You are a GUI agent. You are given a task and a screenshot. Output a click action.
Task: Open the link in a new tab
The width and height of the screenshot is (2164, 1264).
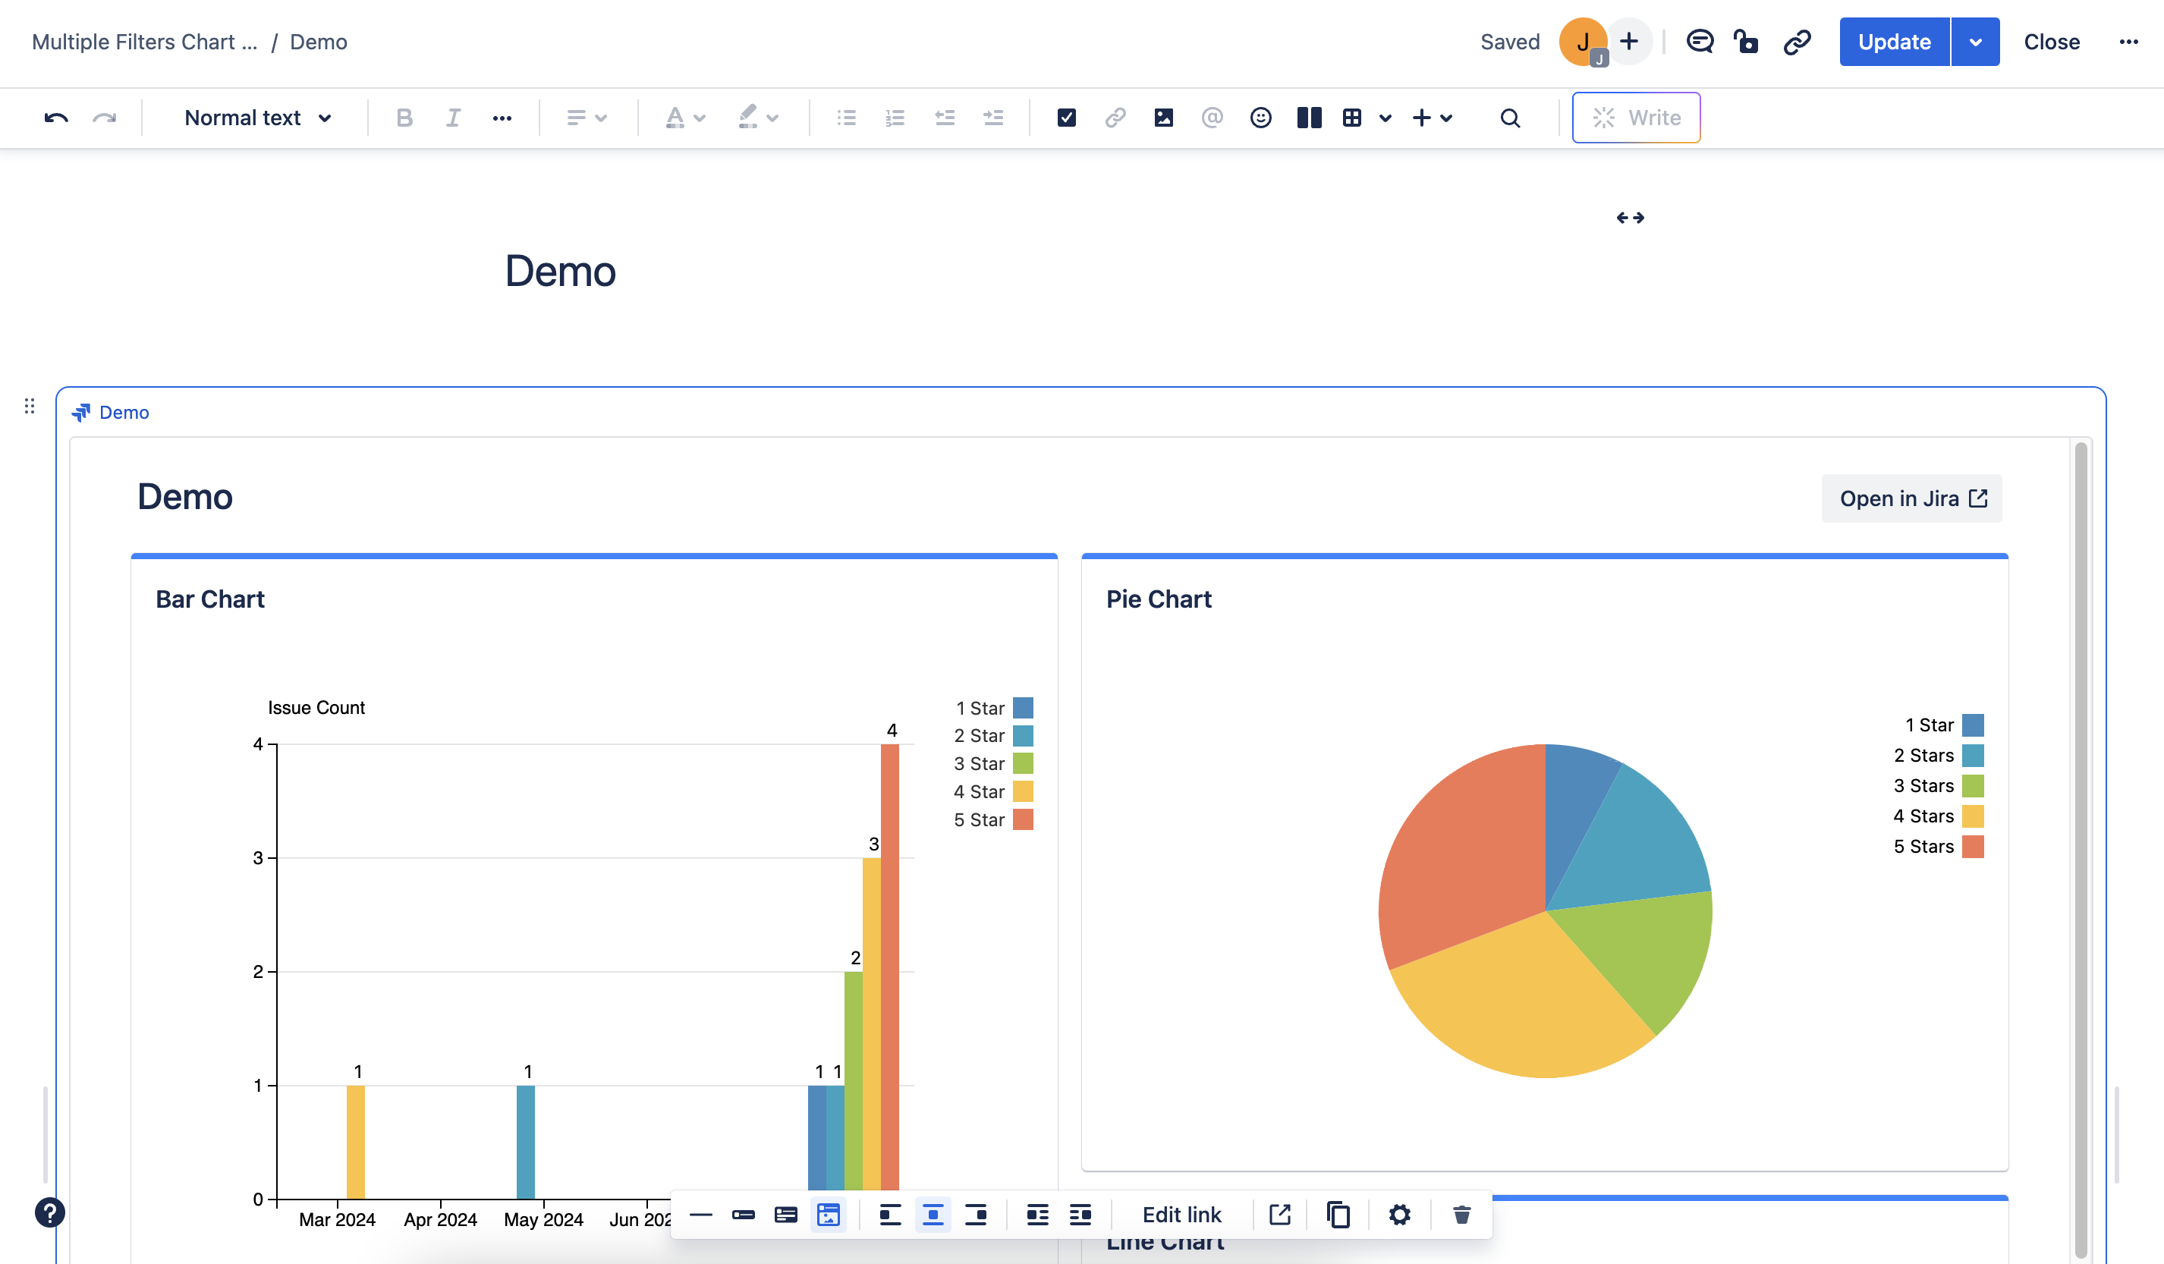click(x=1279, y=1214)
